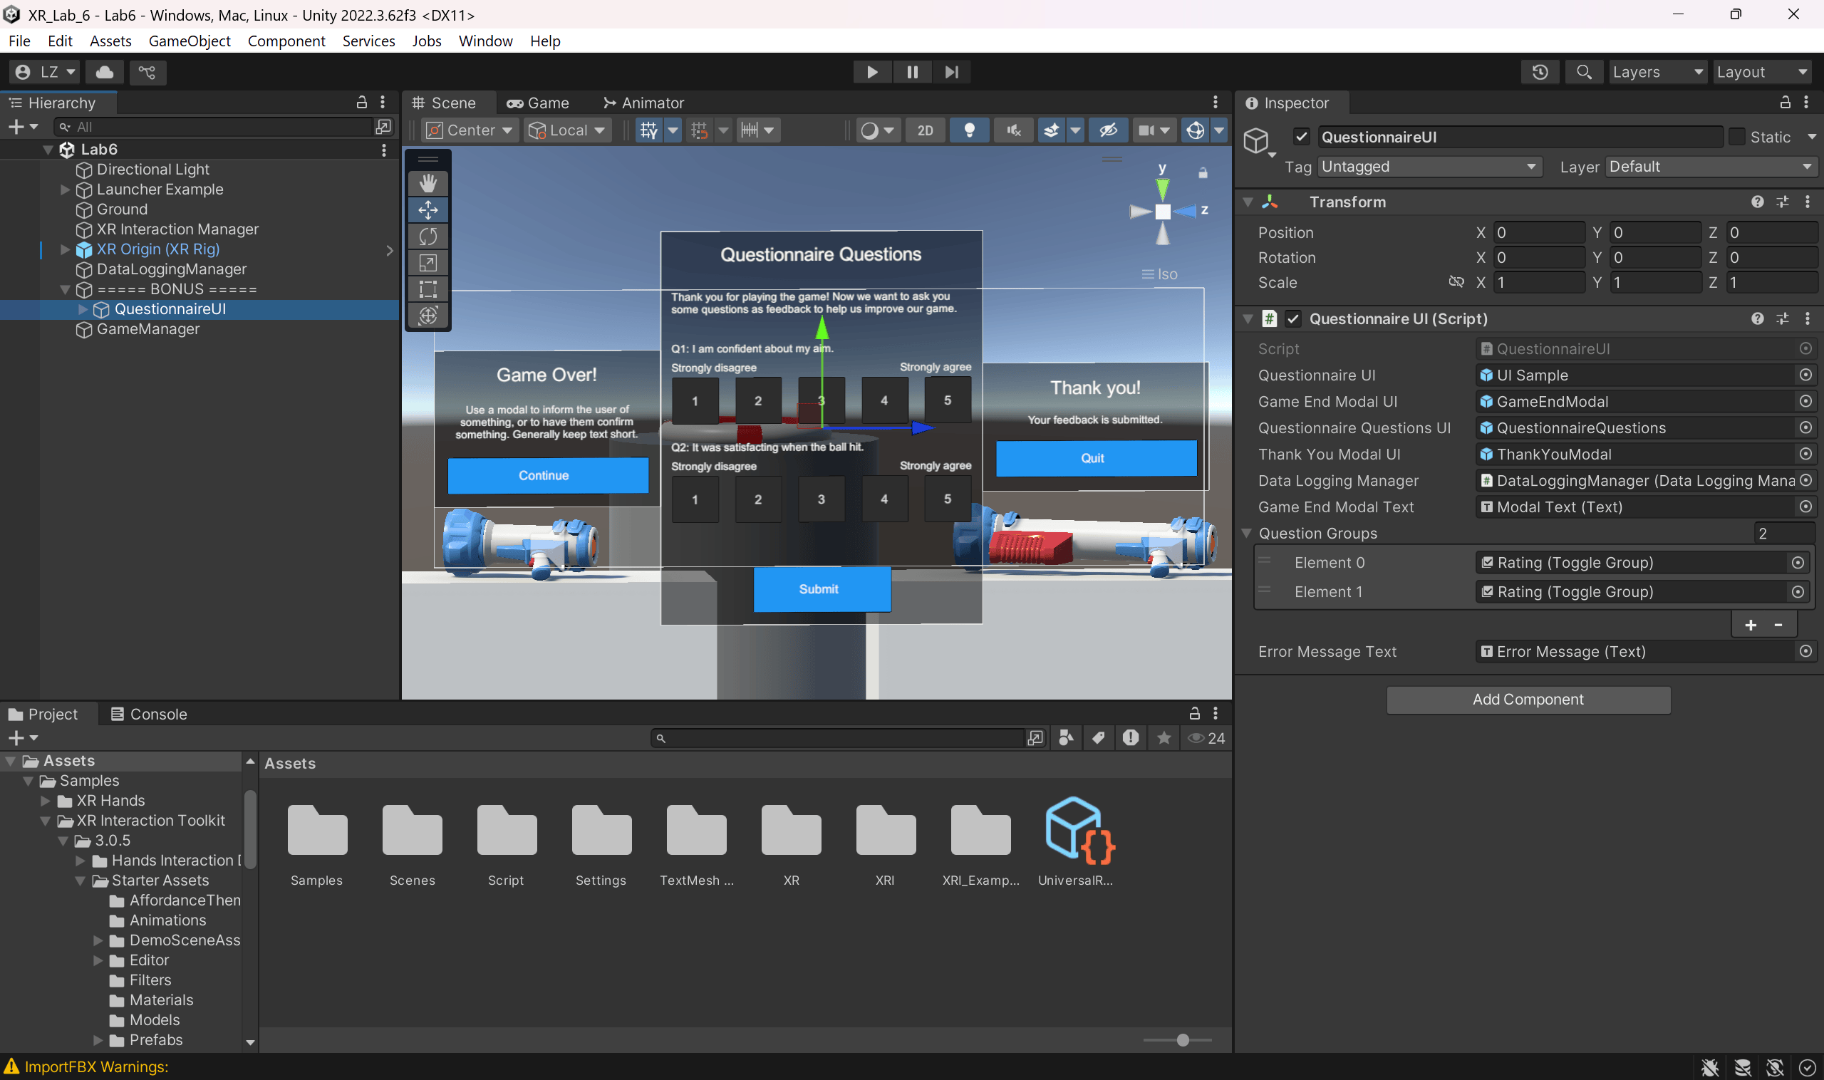Switch to the Console tab
This screenshot has height=1080, width=1824.
point(148,714)
